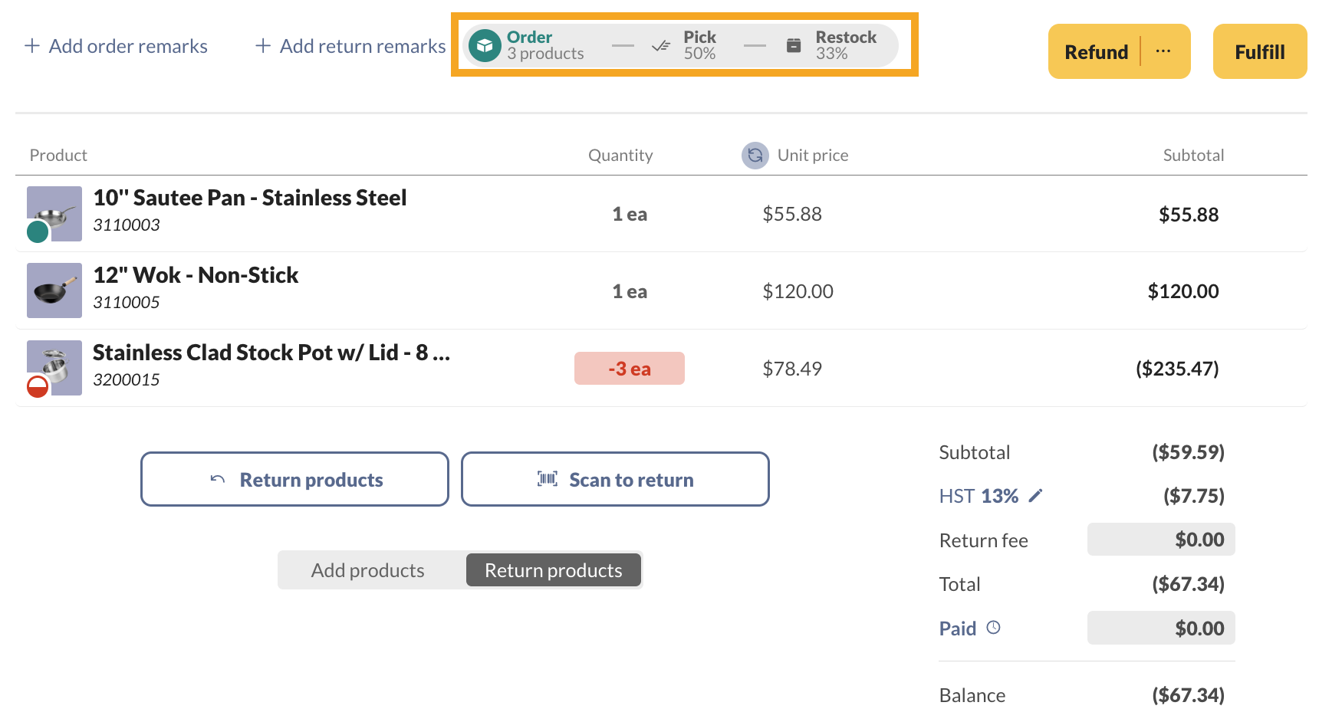Click the clock icon next to Paid
Image resolution: width=1319 pixels, height=722 pixels.
coord(994,627)
